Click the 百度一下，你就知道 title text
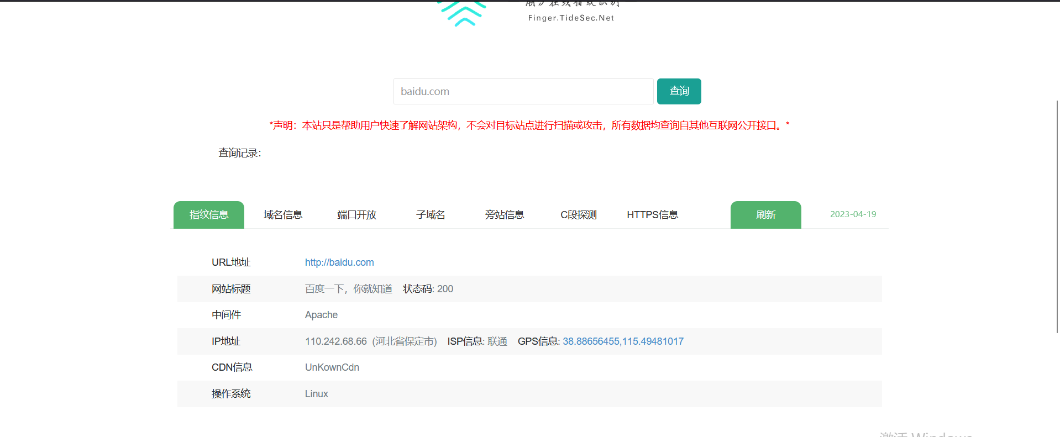Image resolution: width=1060 pixels, height=437 pixels. click(349, 289)
